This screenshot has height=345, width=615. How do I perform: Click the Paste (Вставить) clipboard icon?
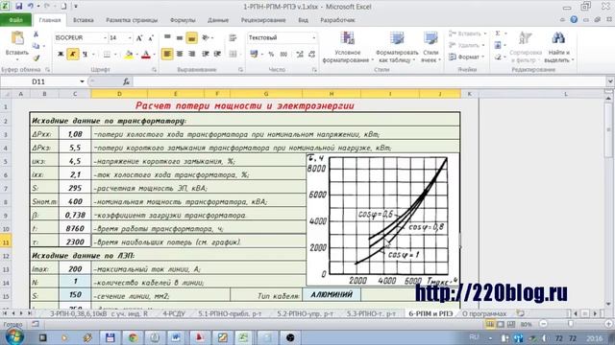point(17,39)
